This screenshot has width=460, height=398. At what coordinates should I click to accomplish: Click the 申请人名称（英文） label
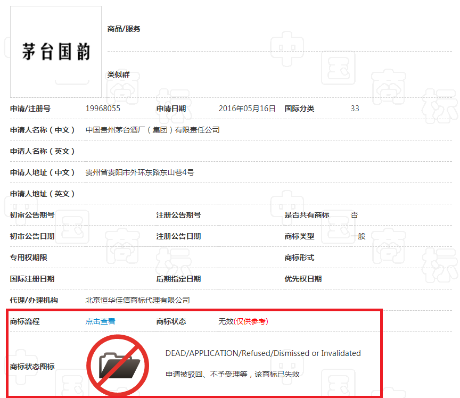click(42, 151)
